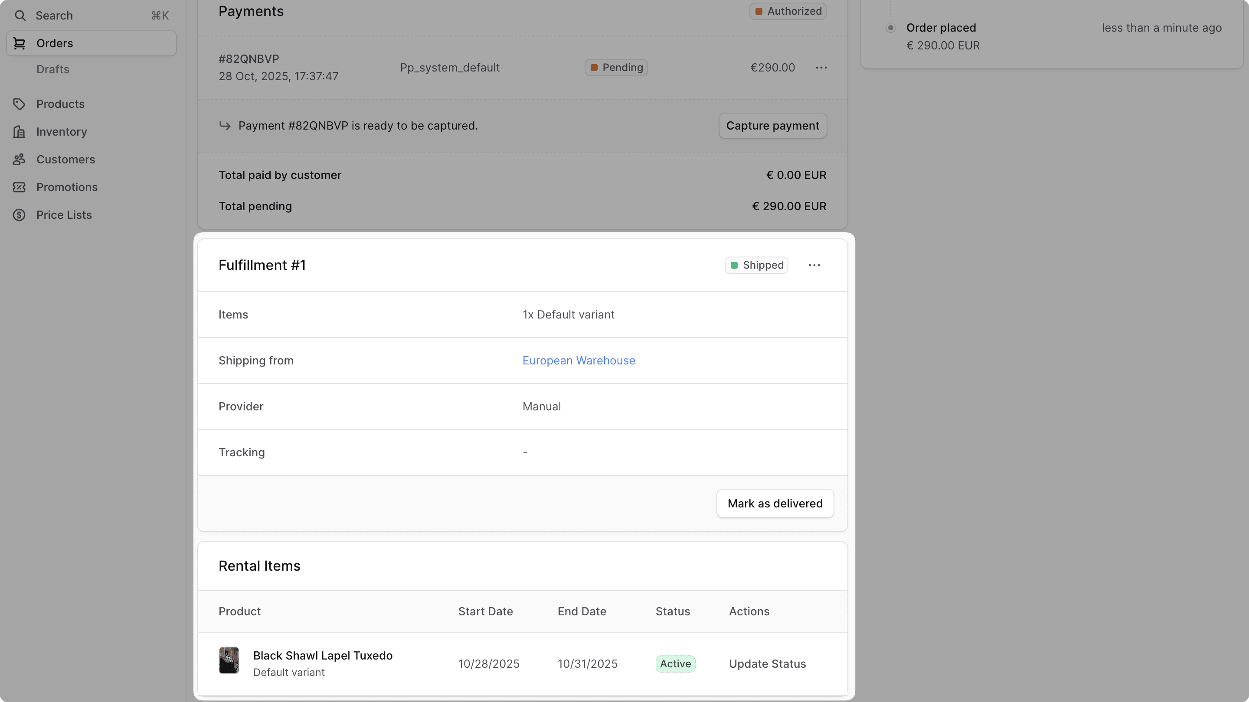
Task: Select the Price Lists dollar icon
Action: click(x=20, y=214)
